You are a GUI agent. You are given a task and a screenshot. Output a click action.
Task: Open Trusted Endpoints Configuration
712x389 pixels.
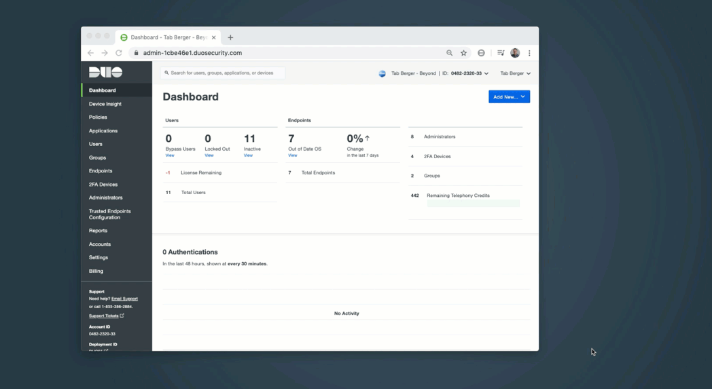110,215
